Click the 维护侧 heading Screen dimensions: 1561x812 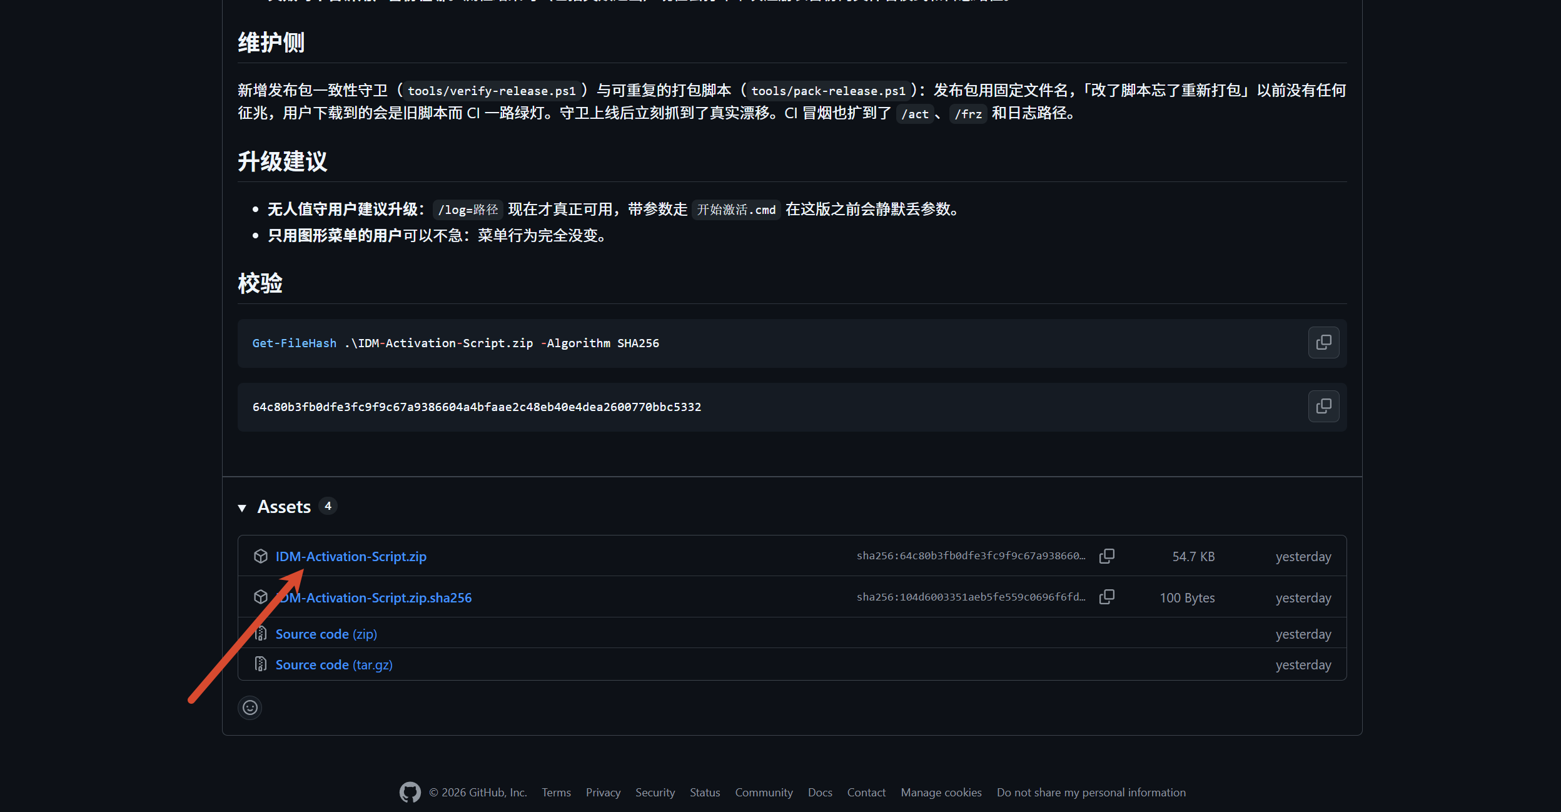[271, 43]
